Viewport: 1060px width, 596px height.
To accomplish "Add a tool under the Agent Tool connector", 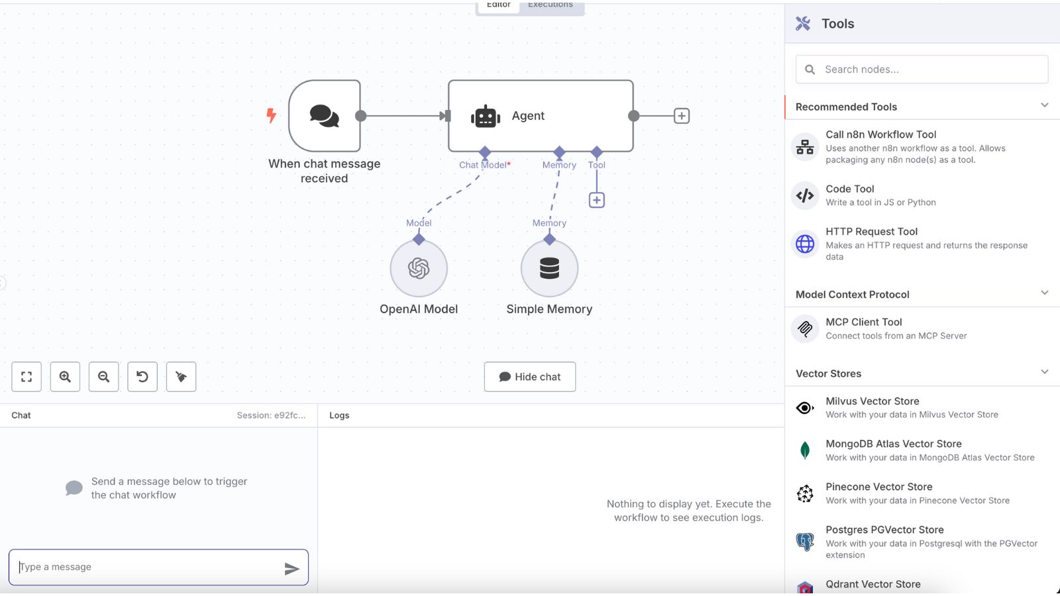I will [597, 200].
